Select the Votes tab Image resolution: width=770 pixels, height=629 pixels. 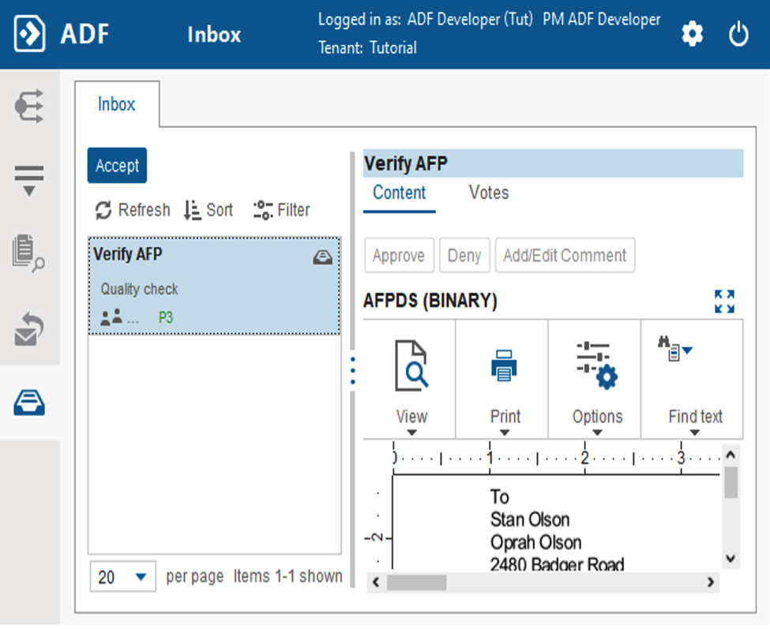489,193
